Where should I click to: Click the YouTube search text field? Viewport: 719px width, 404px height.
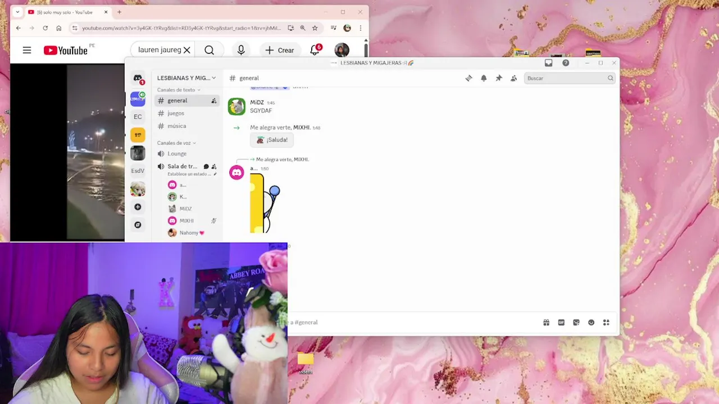coord(160,50)
